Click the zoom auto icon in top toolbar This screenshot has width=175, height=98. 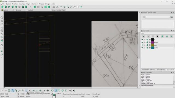pos(71,7)
